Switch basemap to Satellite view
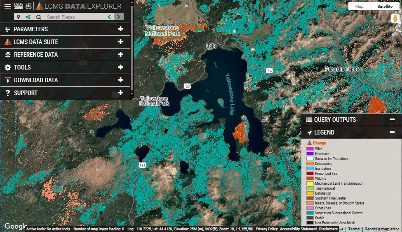Image resolution: width=402 pixels, height=232 pixels. point(385,6)
